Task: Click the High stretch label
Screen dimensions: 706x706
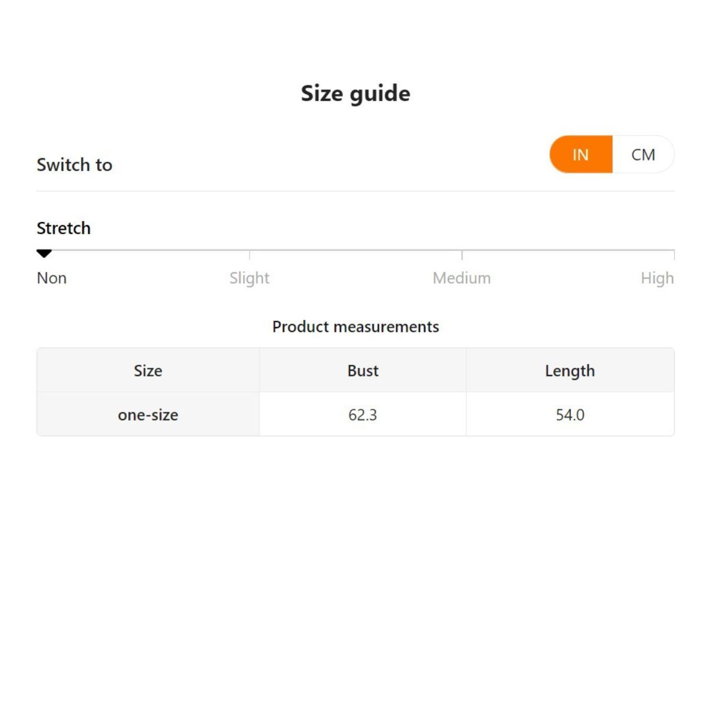Action: pos(657,278)
